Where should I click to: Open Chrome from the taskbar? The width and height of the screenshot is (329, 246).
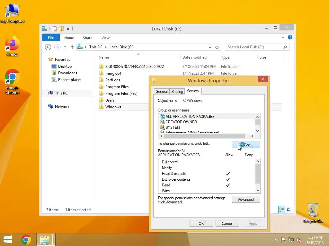pyautogui.click(x=26, y=240)
